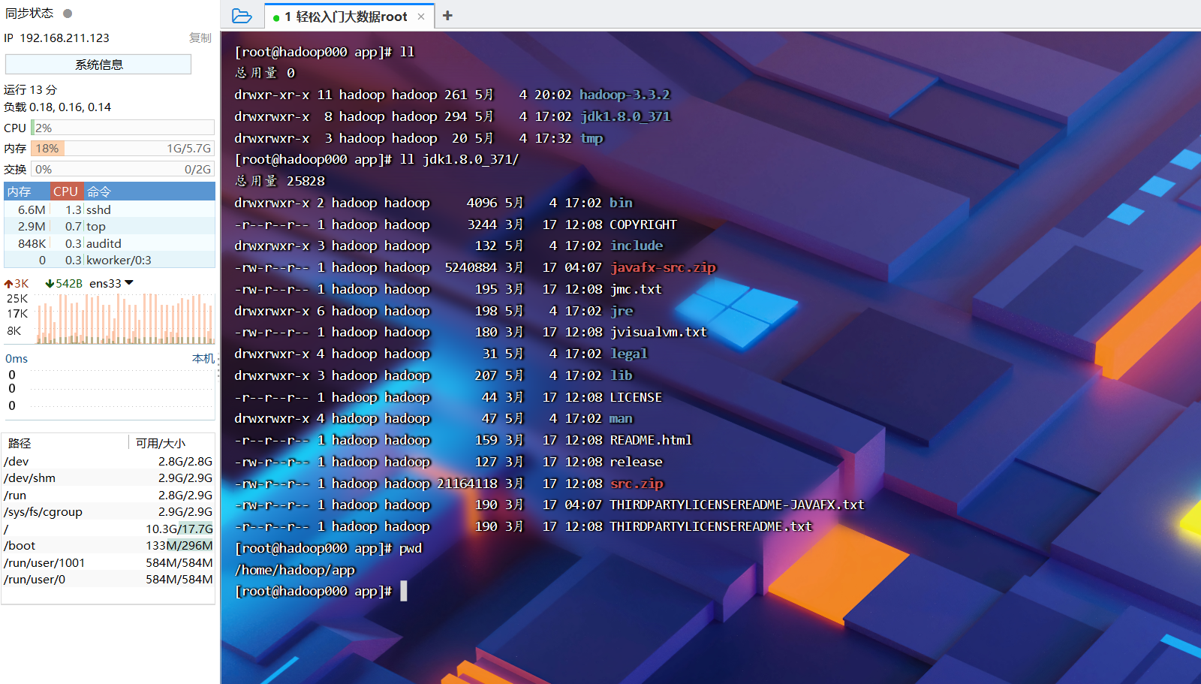Click 复制 to copy the IP address

pos(200,38)
